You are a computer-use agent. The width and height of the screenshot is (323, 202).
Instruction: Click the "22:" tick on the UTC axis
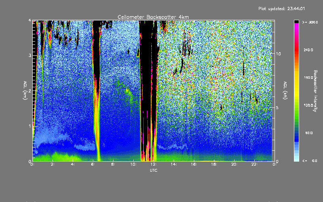pyautogui.click(x=254, y=164)
